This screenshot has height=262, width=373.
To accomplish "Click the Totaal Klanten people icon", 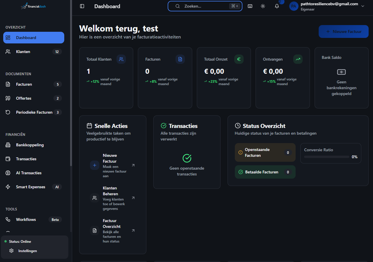I will [x=121, y=59].
